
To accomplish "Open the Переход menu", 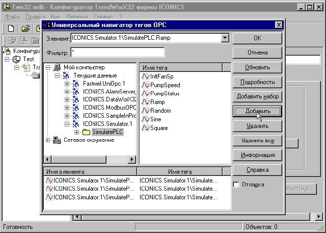I will [77, 17].
